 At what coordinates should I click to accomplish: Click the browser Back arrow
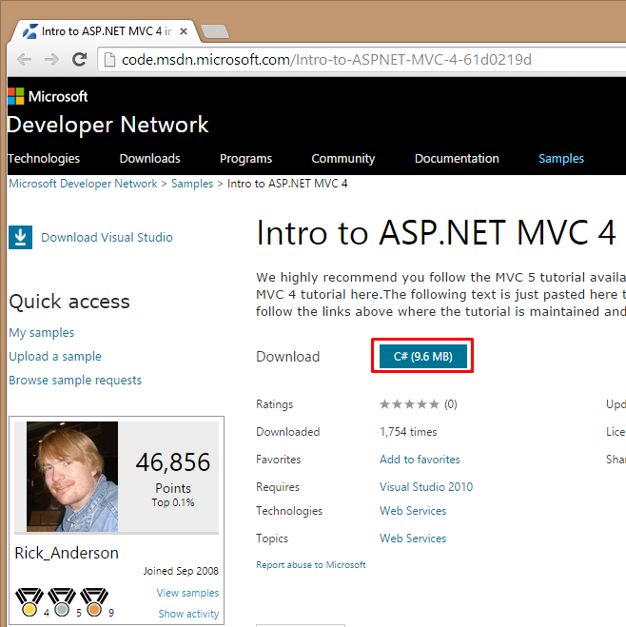pos(24,60)
